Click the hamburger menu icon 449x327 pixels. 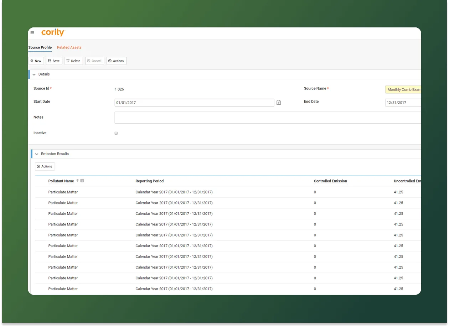click(x=32, y=32)
